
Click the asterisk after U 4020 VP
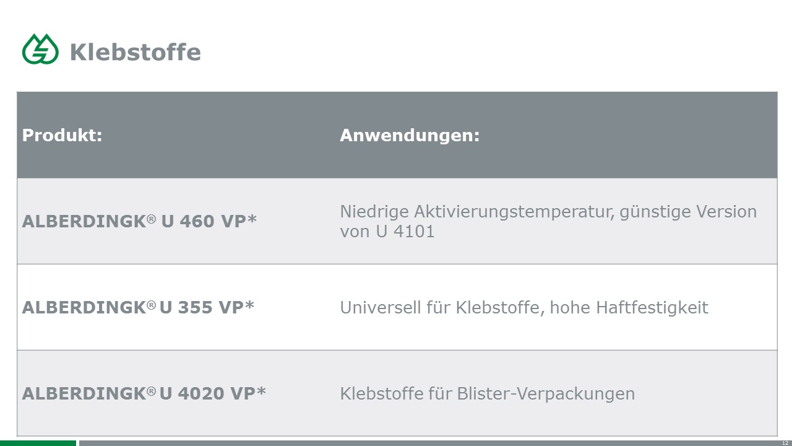[261, 391]
